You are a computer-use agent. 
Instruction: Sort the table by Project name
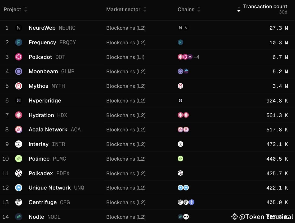click(25, 9)
